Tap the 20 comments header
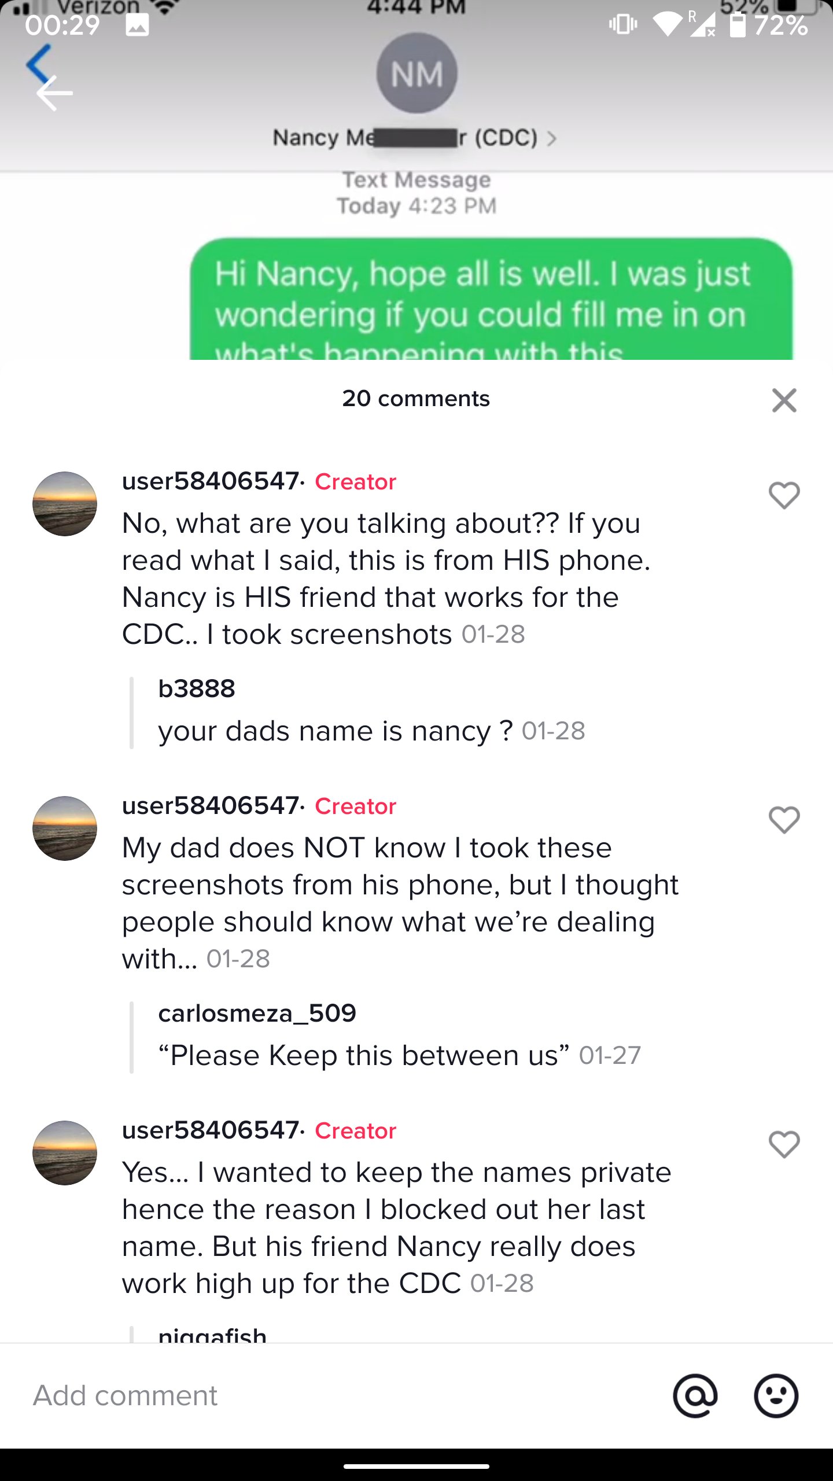The height and width of the screenshot is (1481, 833). pyautogui.click(x=415, y=399)
